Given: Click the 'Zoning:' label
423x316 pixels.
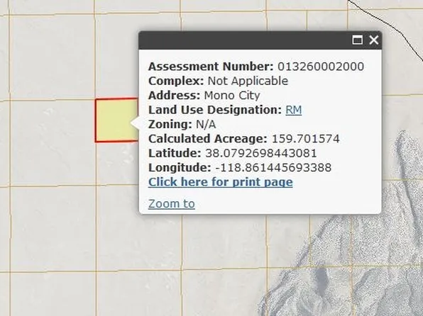Looking at the screenshot, I should coord(170,125).
